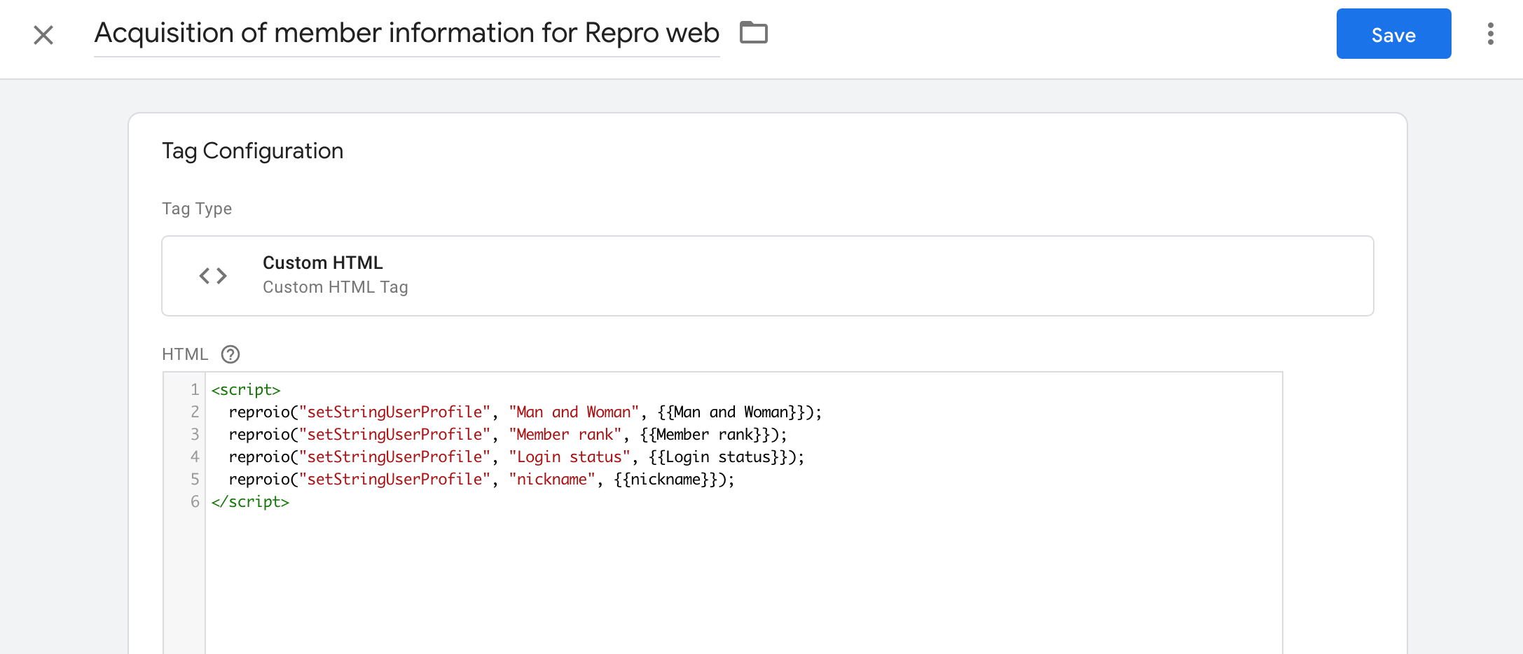
Task: Open the three-dot more options menu
Action: point(1490,34)
